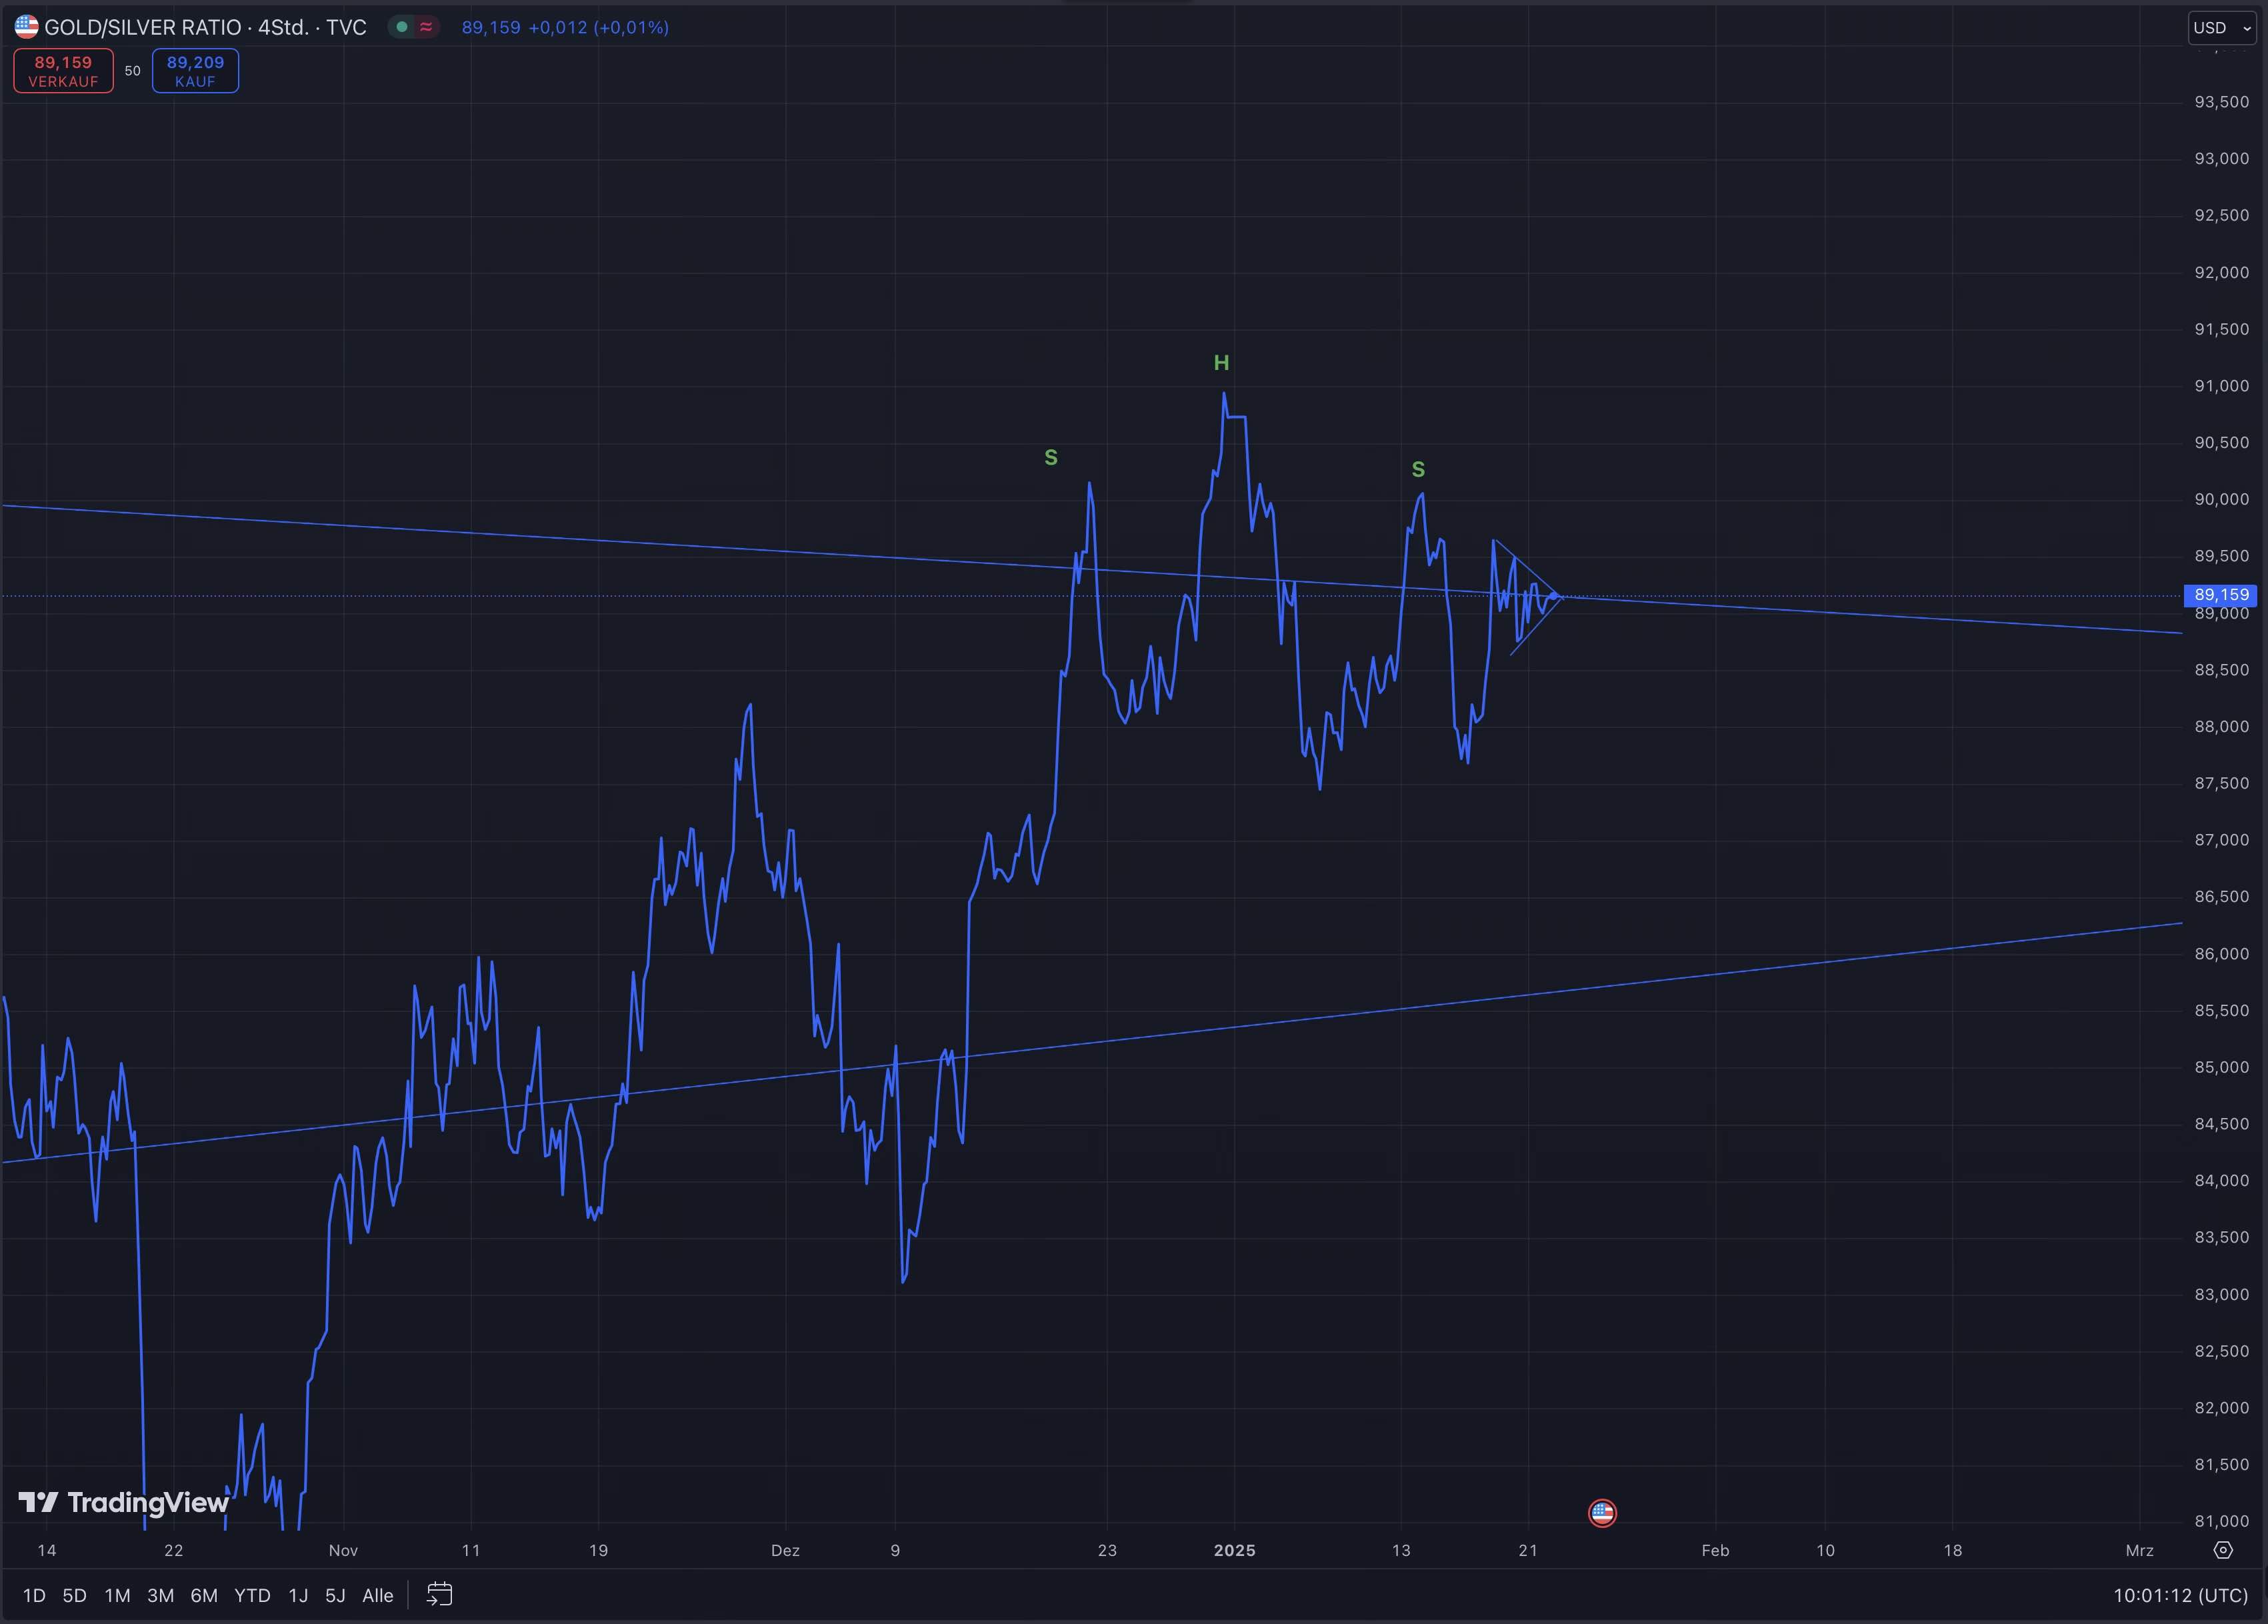The width and height of the screenshot is (2268, 1624).
Task: Click the US flag symbol icon
Action: point(27,27)
